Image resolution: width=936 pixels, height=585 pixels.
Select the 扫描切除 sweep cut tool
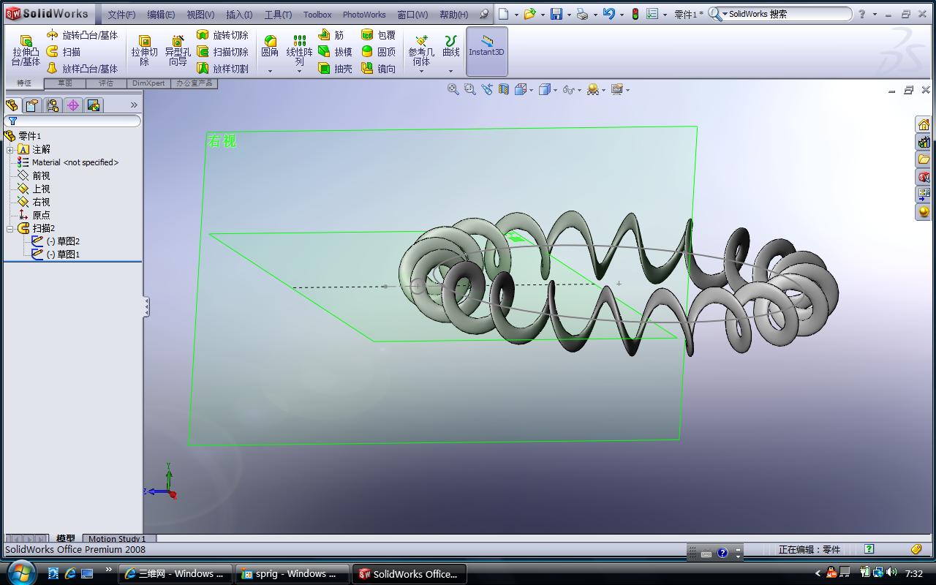pos(223,52)
